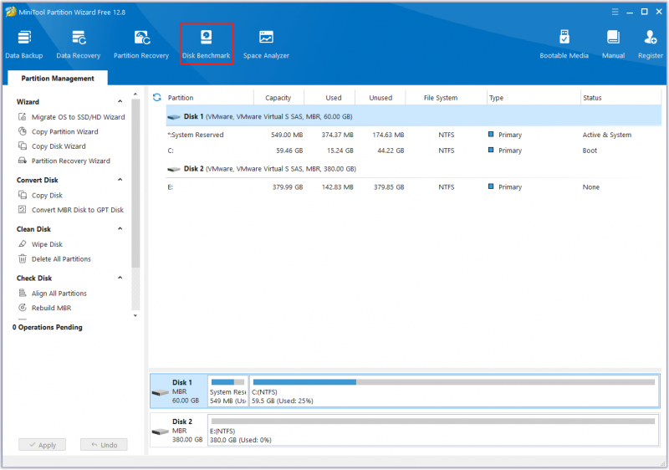
Task: Click the left sidebar scrollbar thumb
Action: point(135,183)
